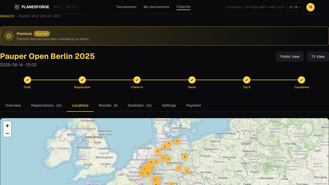Click the Draft stage label
The image size is (329, 185).
tap(28, 87)
